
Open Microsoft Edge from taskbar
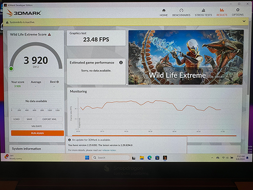click(150, 158)
